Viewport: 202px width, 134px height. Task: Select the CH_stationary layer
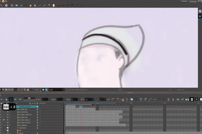(23, 125)
